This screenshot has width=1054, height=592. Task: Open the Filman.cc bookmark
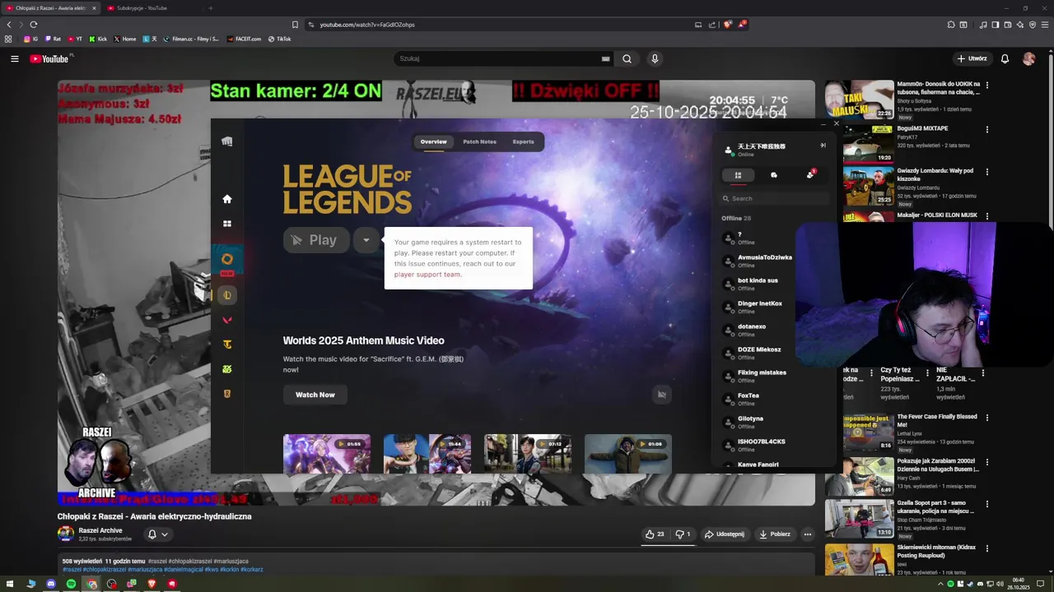tap(191, 39)
